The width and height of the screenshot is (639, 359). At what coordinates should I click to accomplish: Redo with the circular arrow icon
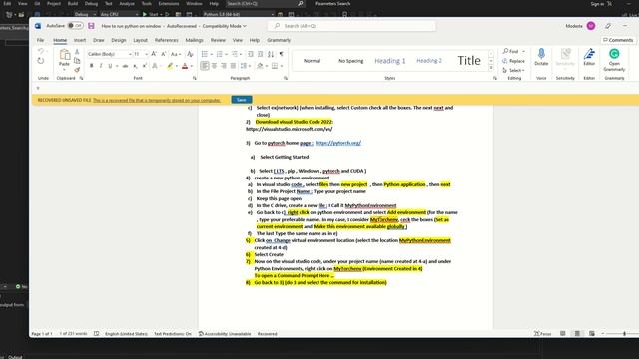click(x=40, y=61)
